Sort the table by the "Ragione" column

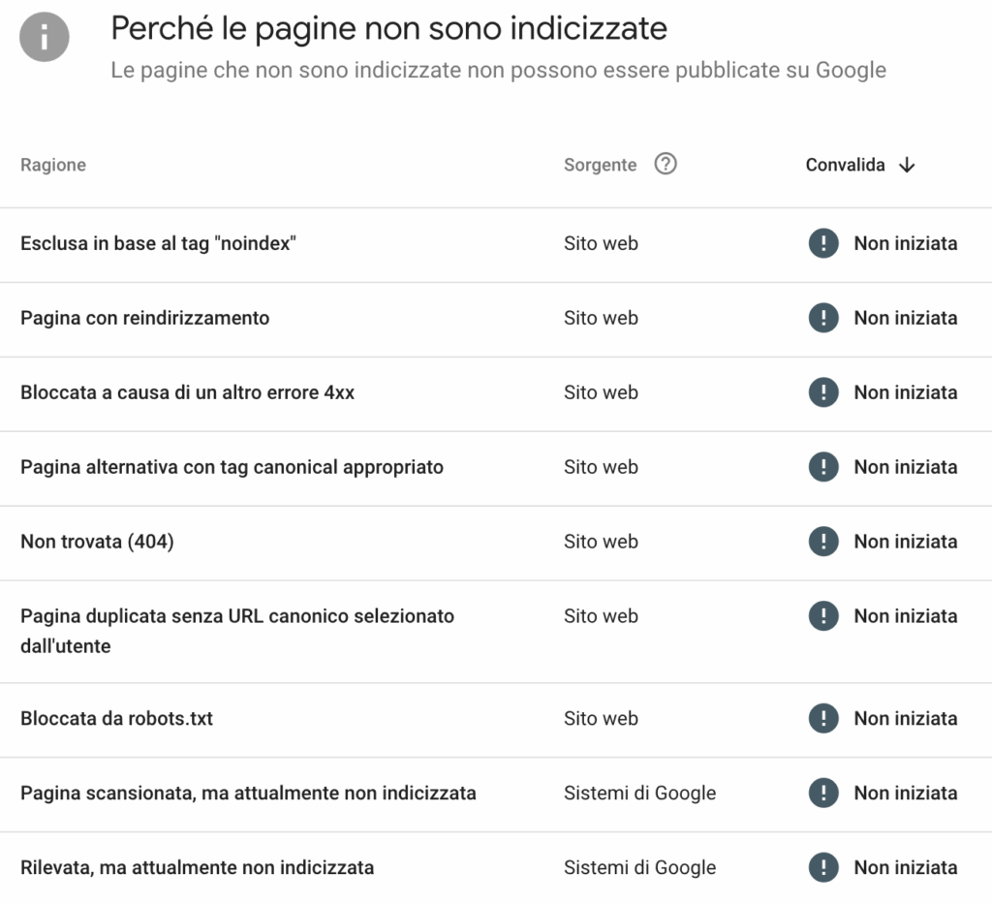[52, 165]
